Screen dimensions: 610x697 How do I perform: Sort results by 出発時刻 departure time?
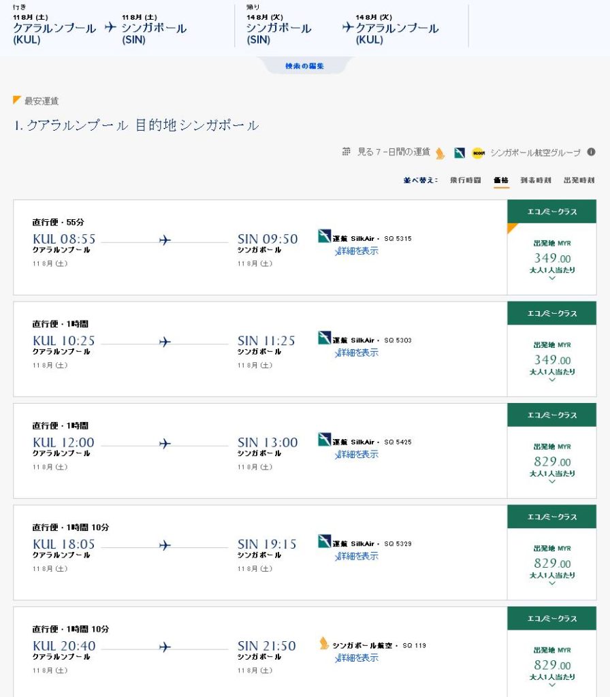click(x=579, y=180)
